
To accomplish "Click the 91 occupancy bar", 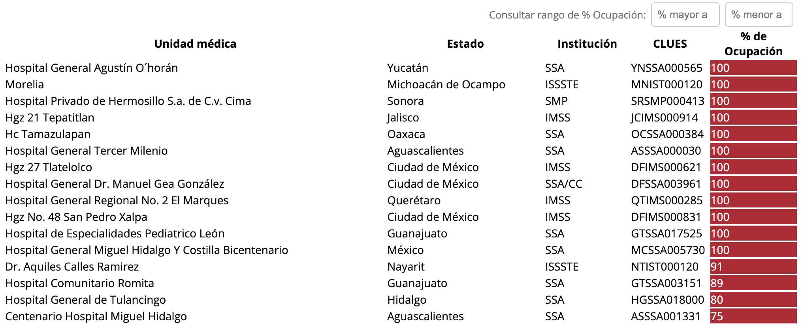I will click(753, 267).
